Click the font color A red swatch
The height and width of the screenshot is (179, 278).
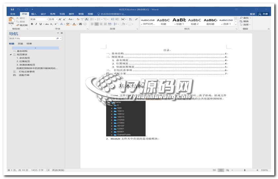[x=74, y=24]
